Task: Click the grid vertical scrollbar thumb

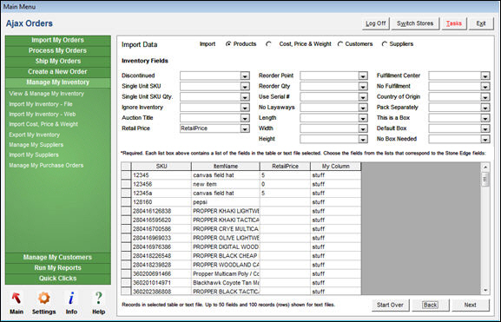Action: pos(485,180)
